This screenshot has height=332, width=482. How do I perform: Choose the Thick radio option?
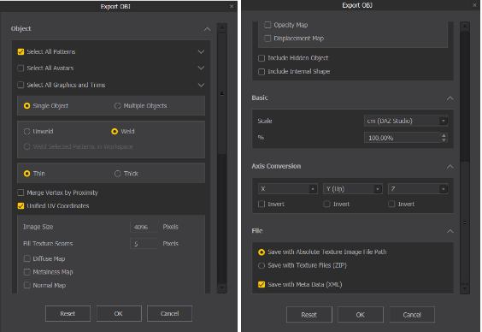click(117, 174)
